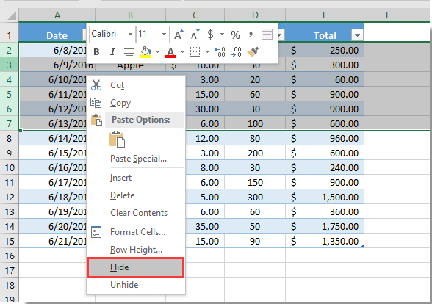The width and height of the screenshot is (432, 304).
Task: Open borders dropdown arrow
Action: point(207,51)
